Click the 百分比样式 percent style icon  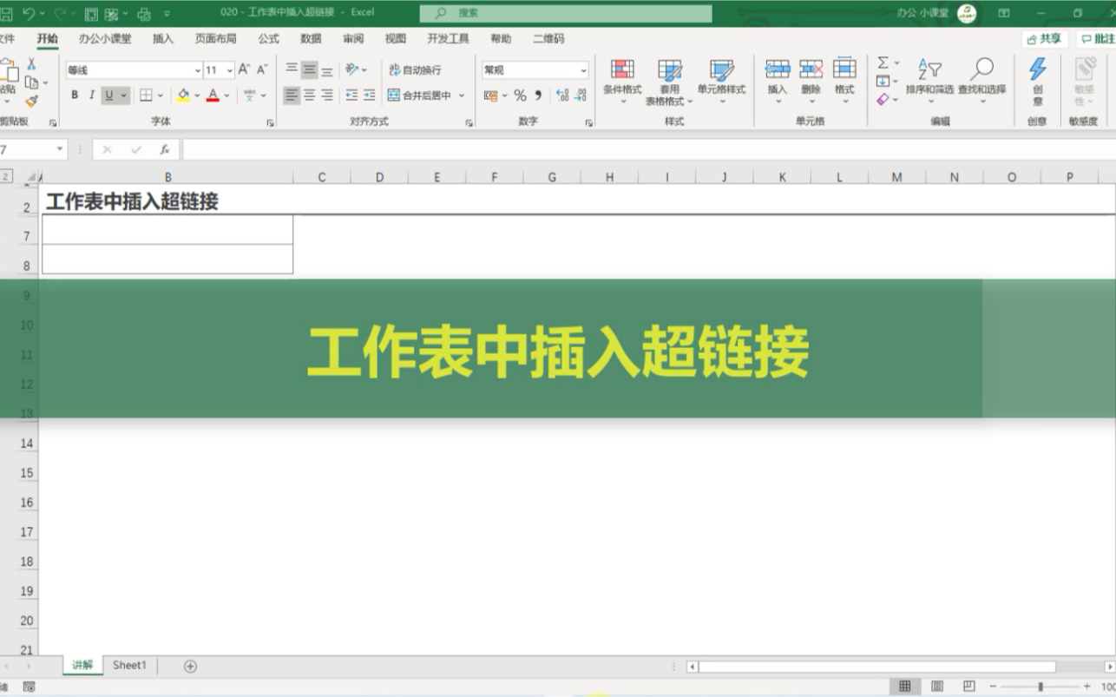click(x=520, y=95)
